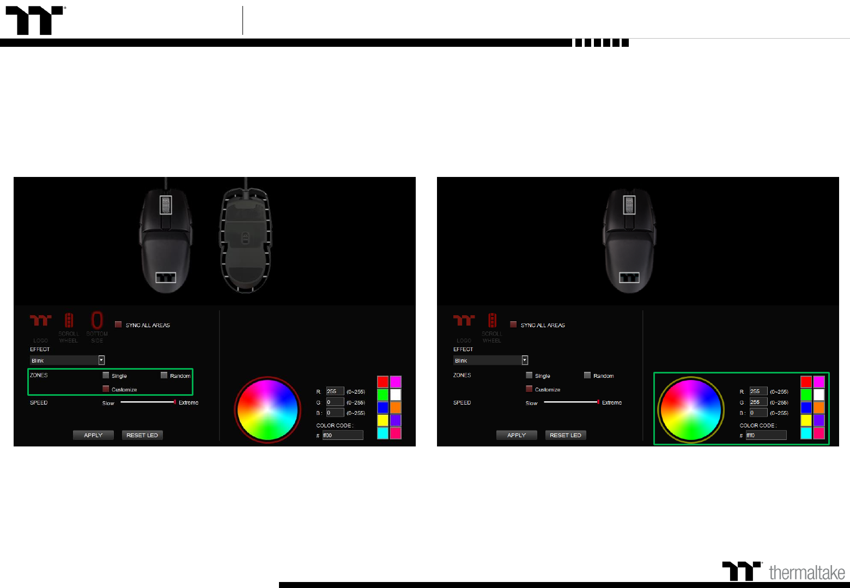
Task: Click the Tt logo in the top-left header
Action: (35, 21)
